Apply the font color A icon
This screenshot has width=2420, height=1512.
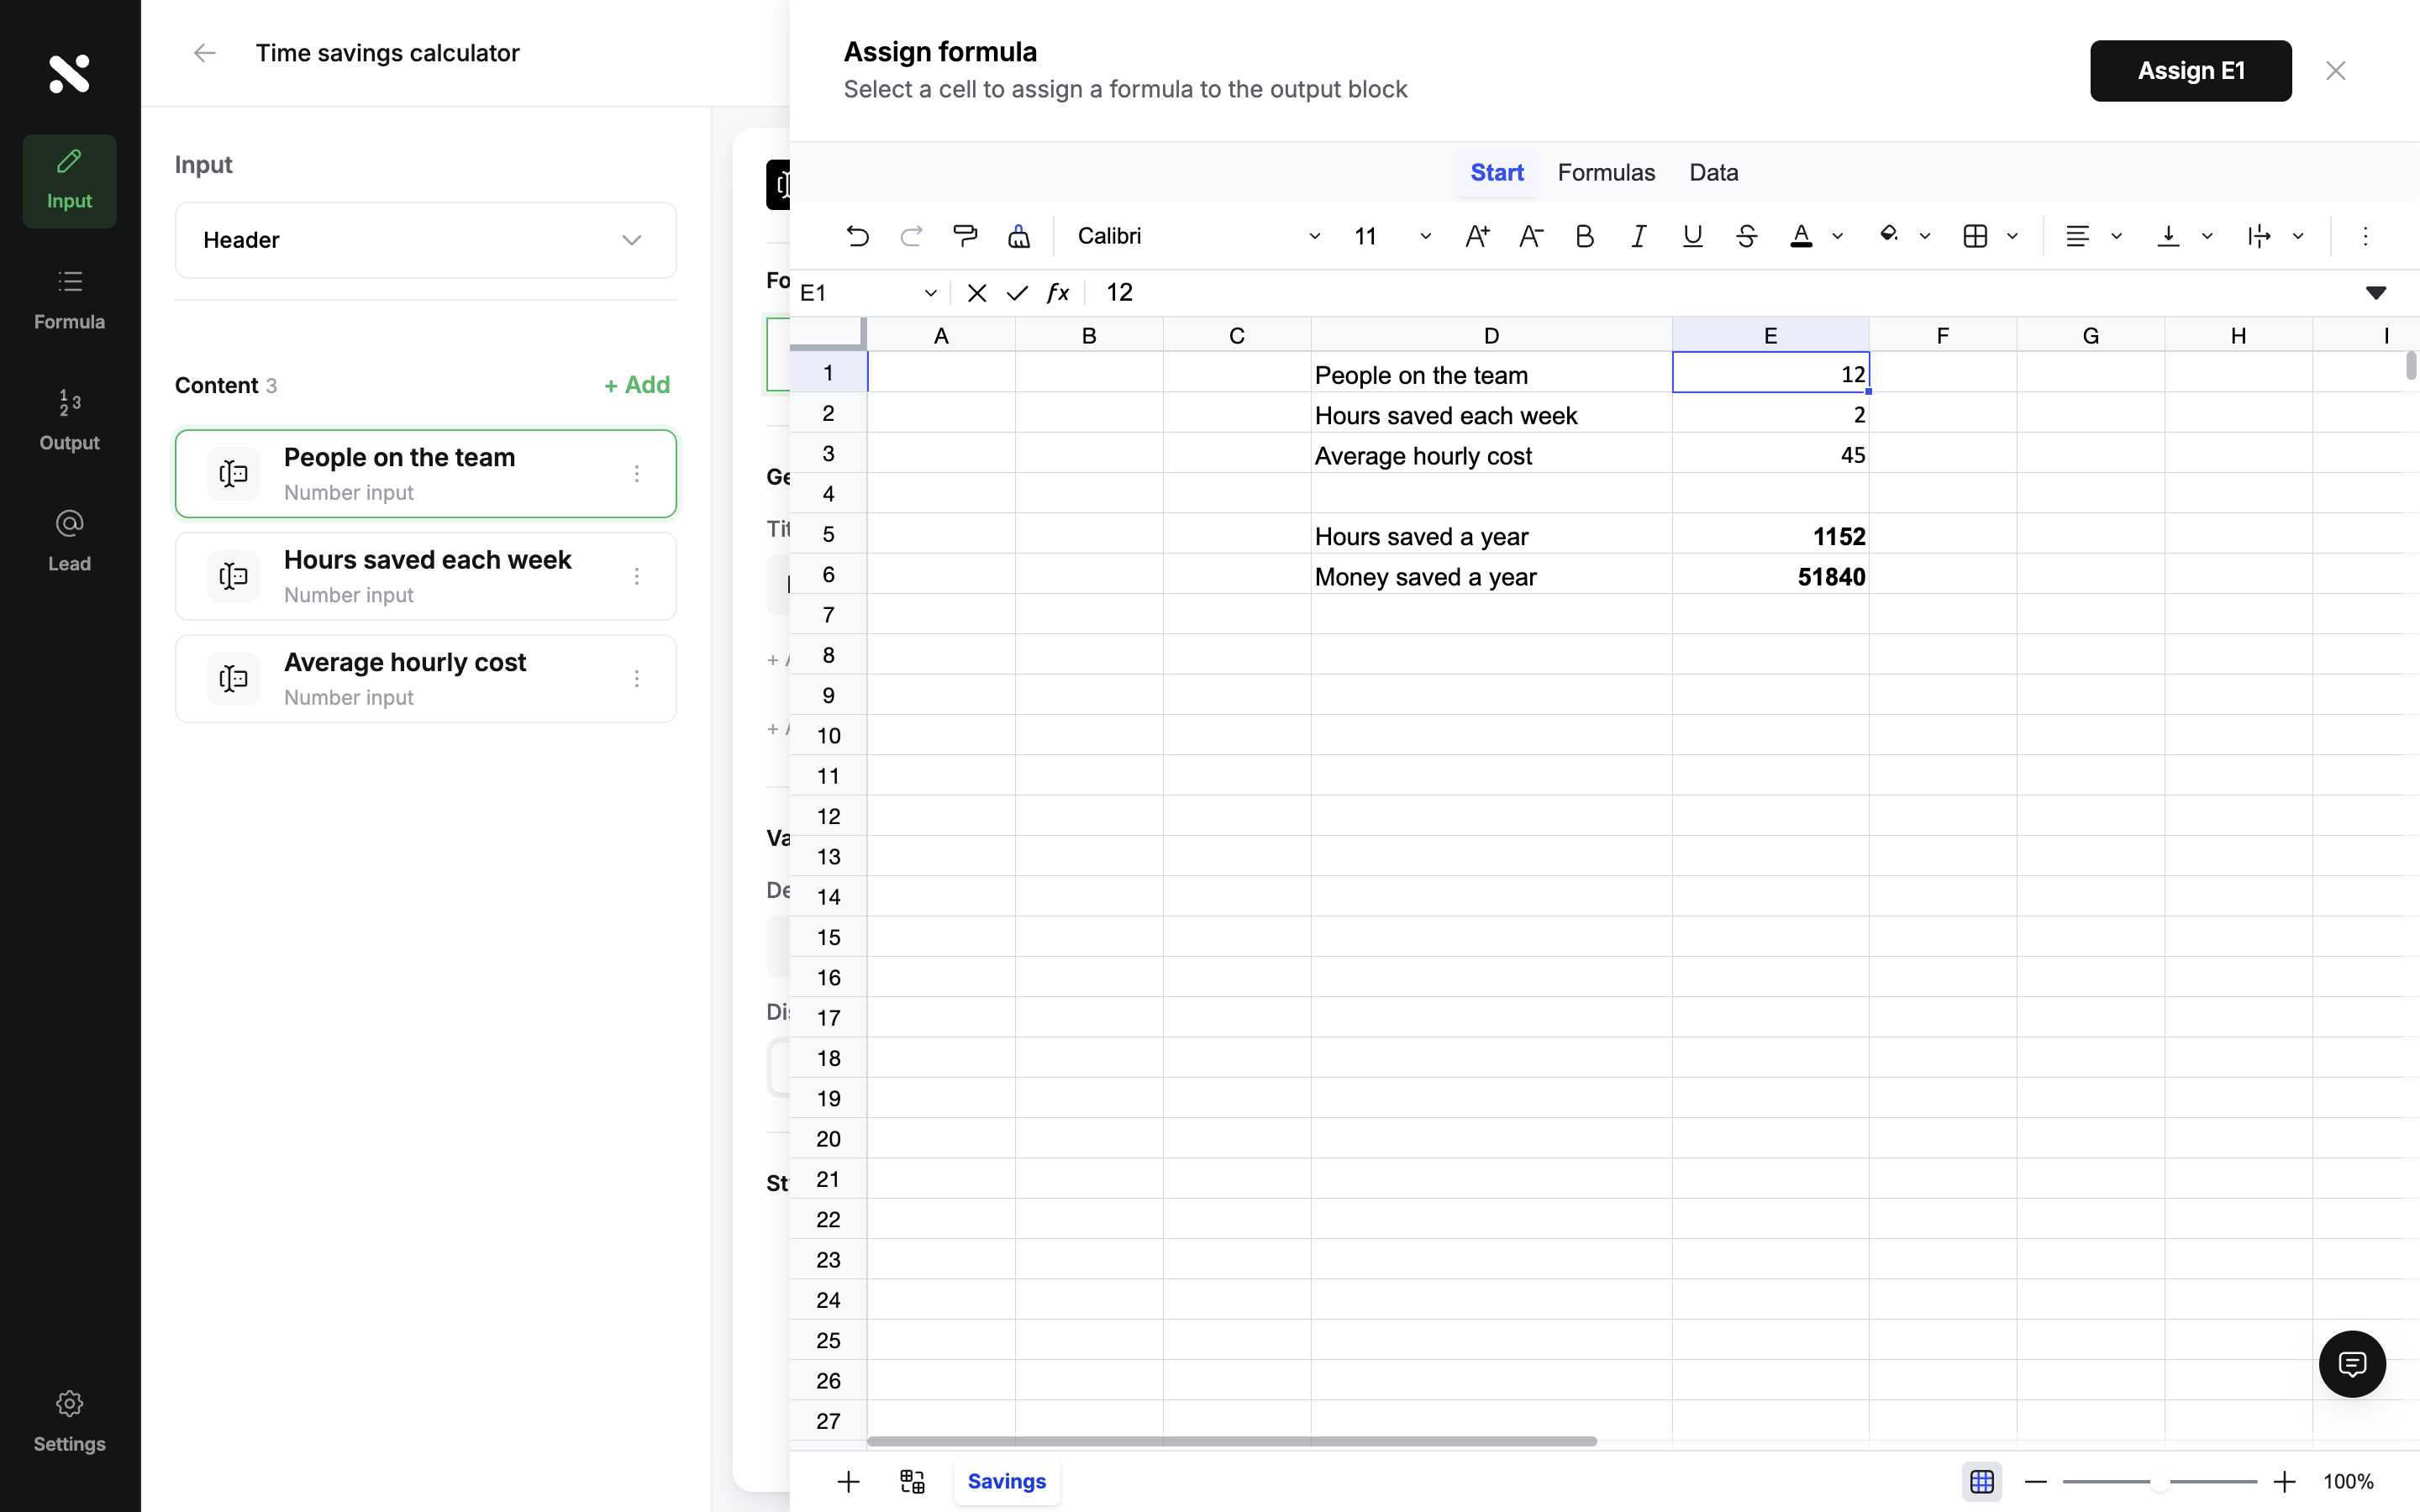[1801, 236]
